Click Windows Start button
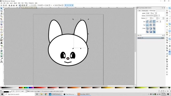 click(x=2, y=94)
